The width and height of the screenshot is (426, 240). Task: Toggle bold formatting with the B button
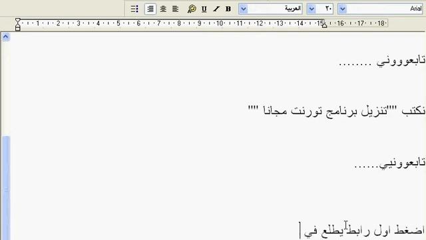[x=228, y=9]
